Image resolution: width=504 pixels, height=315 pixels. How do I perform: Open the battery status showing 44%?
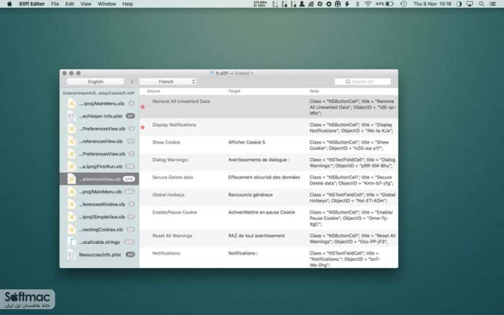[384, 4]
